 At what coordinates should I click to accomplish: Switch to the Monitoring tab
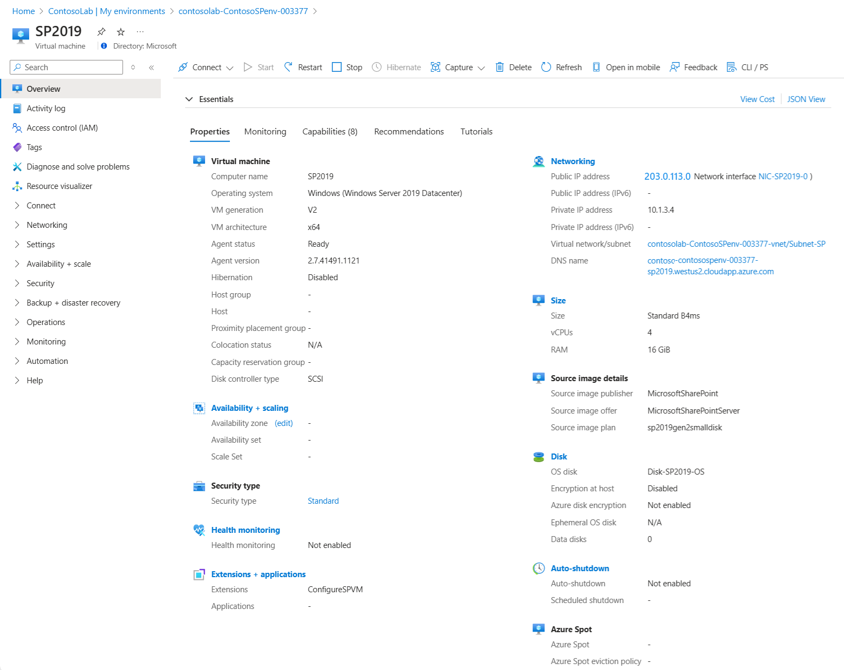point(265,132)
